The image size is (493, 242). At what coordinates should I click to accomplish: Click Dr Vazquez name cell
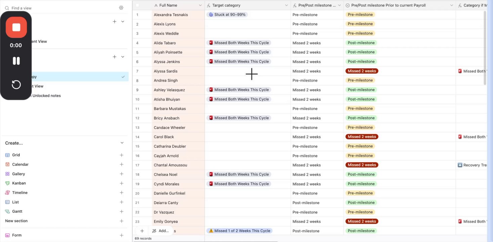(178, 212)
